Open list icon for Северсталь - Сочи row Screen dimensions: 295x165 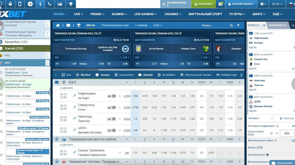point(114,107)
